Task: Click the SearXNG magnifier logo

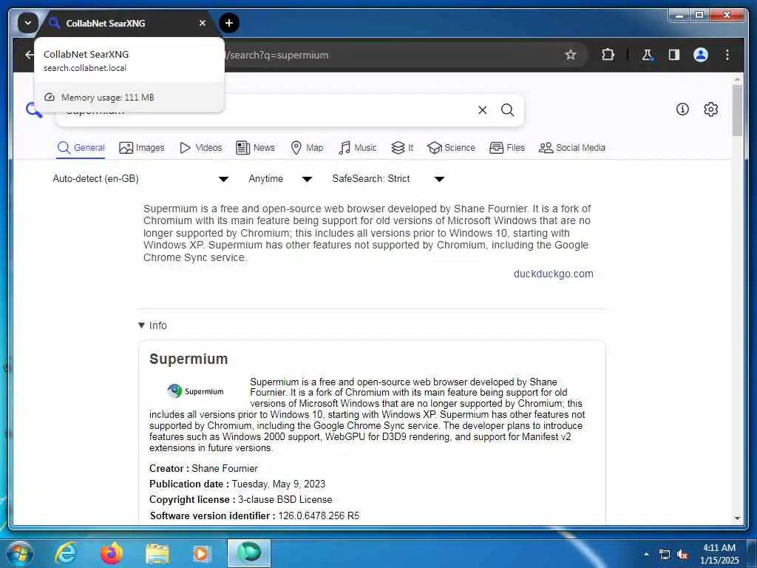Action: 34,109
